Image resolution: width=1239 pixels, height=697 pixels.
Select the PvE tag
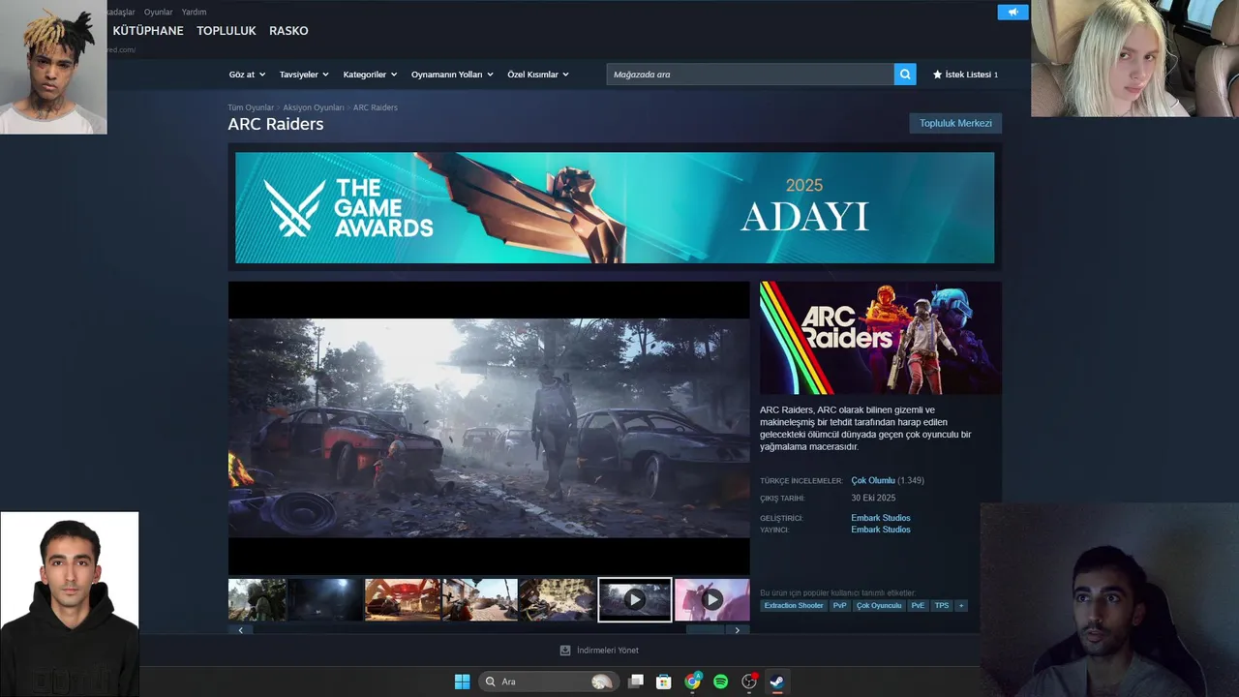(918, 606)
